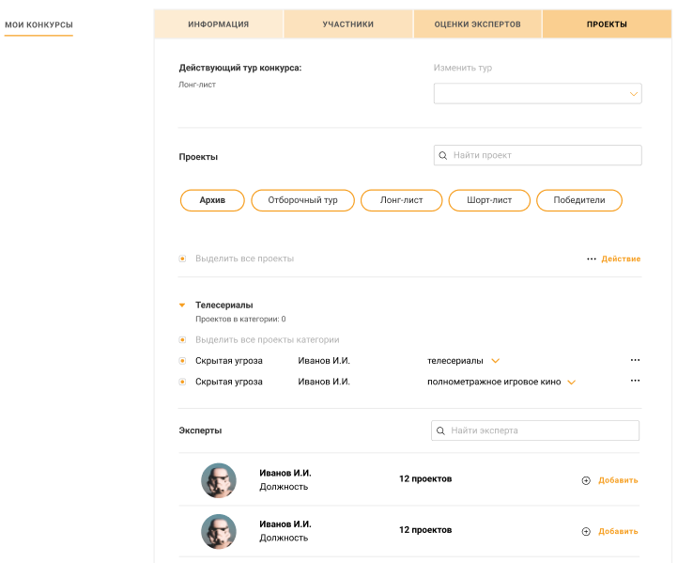The width and height of the screenshot is (693, 563).
Task: Expand the телесериалы category dropdown arrow
Action: click(495, 361)
